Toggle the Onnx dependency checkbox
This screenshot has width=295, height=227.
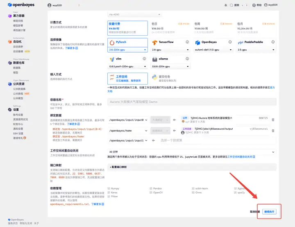pyautogui.click(x=193, y=193)
